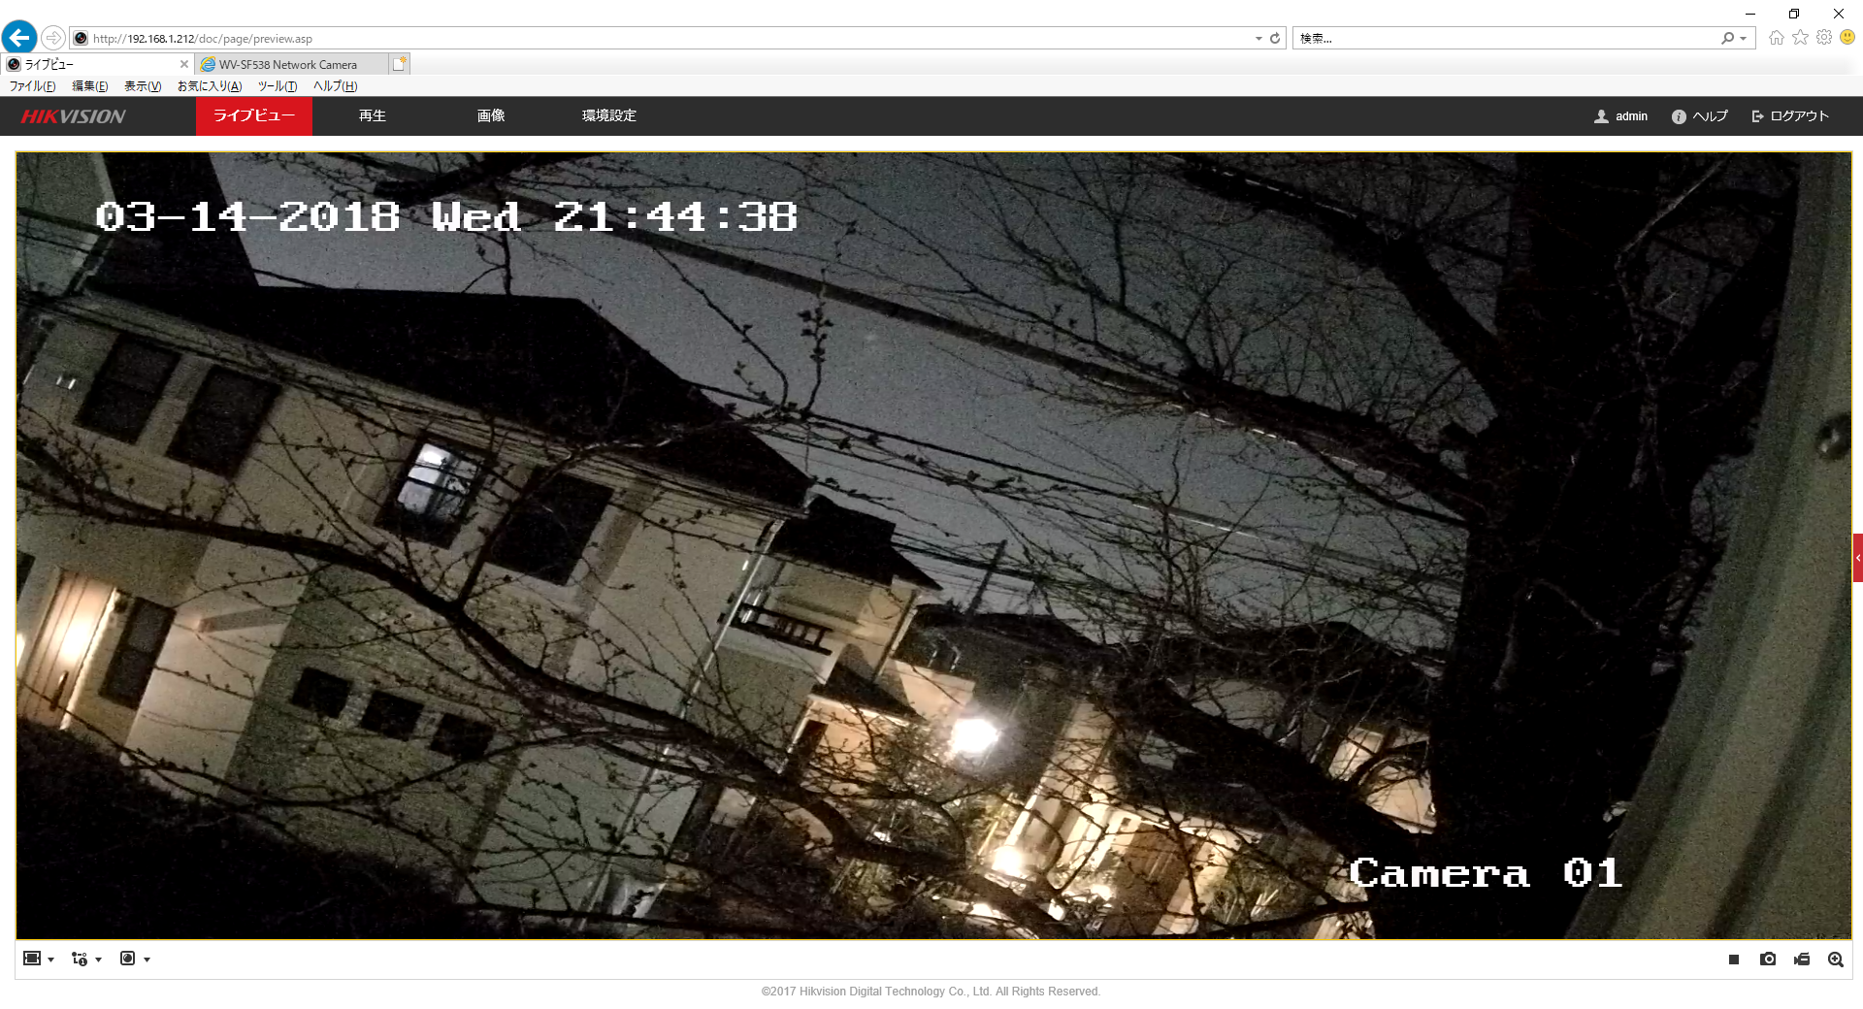This screenshot has height=1009, width=1863.
Task: Open the お気に入り(A) menu
Action: (210, 86)
